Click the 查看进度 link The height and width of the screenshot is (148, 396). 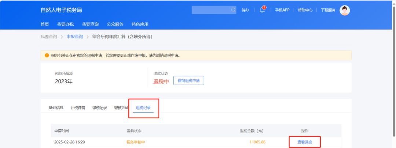[x=305, y=142]
